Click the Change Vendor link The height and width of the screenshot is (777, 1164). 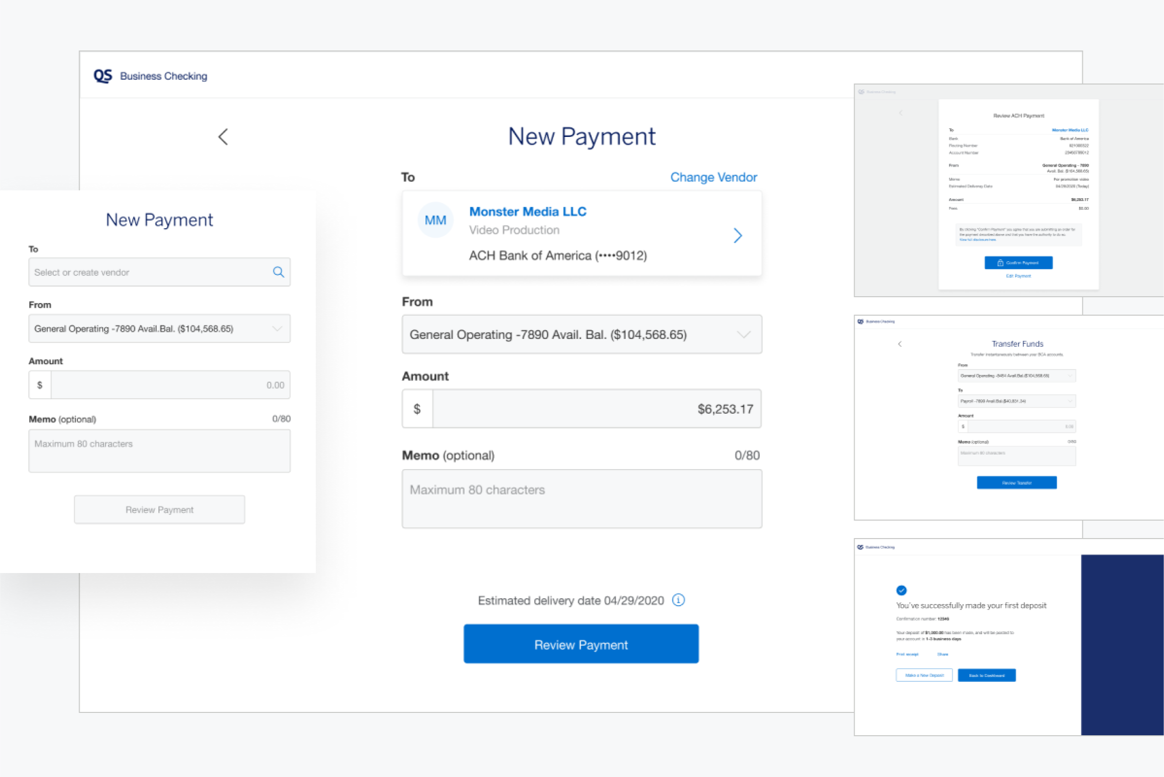coord(713,177)
